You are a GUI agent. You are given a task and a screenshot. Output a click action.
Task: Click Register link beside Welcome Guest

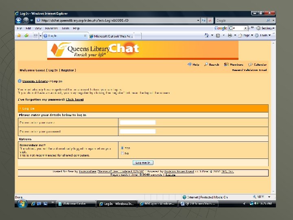click(68, 70)
